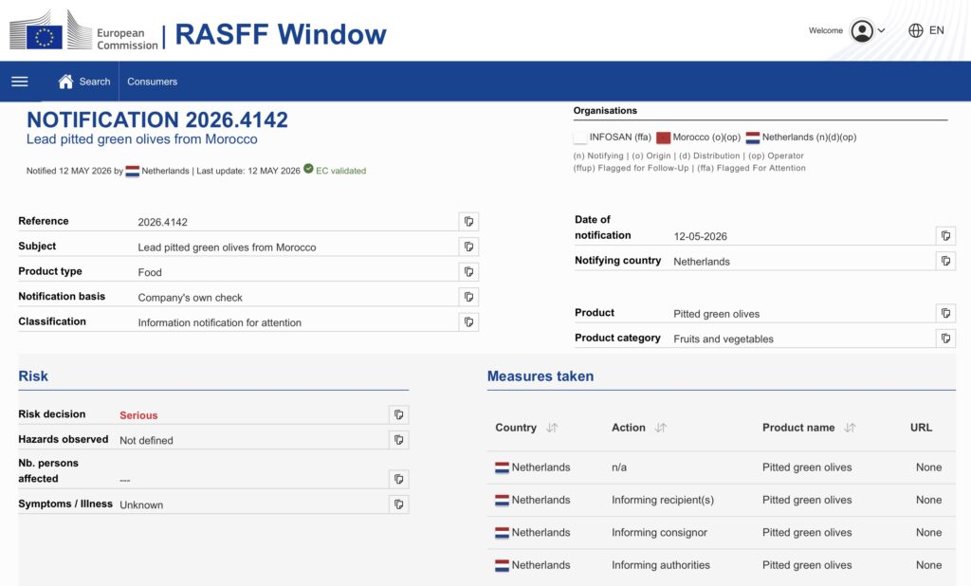The width and height of the screenshot is (971, 586).
Task: Click the Measures taken heading
Action: click(x=540, y=376)
